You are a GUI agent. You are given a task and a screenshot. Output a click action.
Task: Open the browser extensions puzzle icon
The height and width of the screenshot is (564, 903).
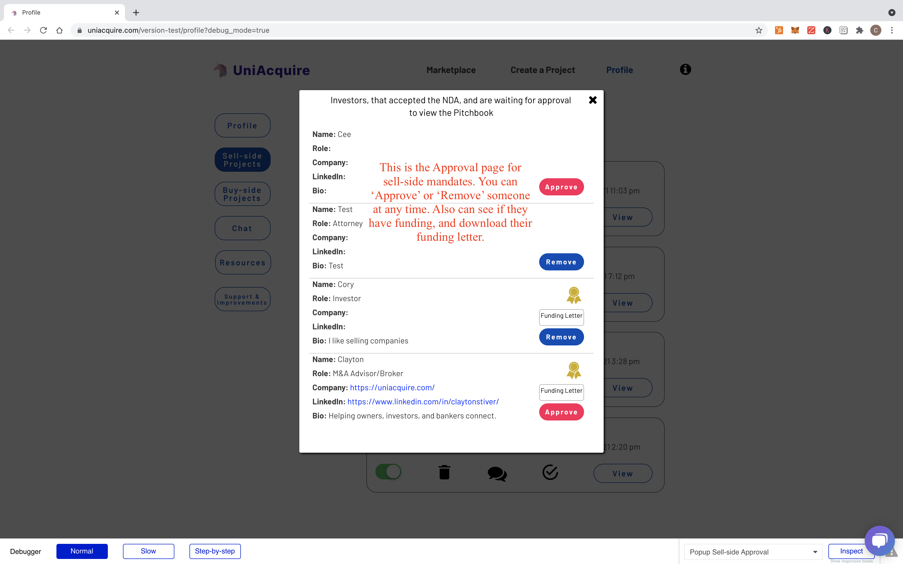[859, 30]
